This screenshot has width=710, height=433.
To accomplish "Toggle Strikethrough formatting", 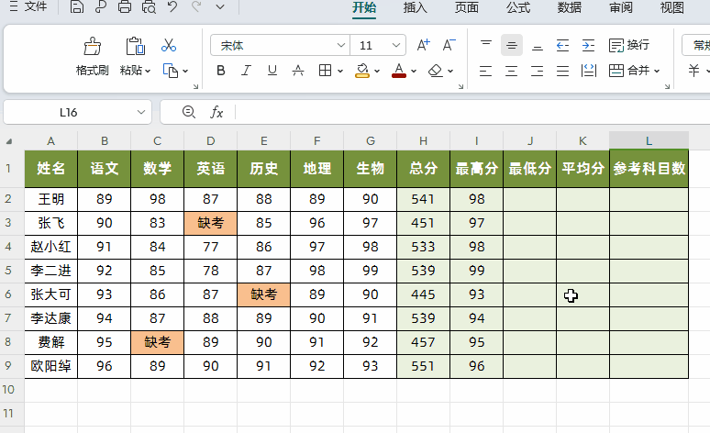I will [298, 71].
